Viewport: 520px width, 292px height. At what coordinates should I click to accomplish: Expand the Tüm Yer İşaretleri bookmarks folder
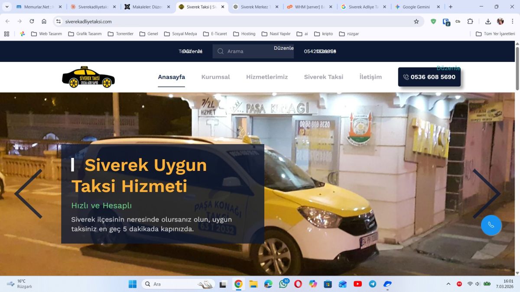coord(495,34)
